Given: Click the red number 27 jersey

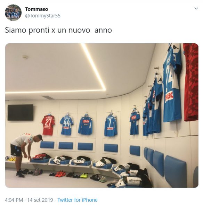Looking at the screenshot, I should [48, 125].
